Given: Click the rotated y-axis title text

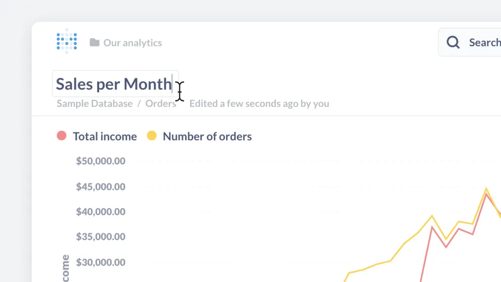Looking at the screenshot, I should [x=65, y=270].
